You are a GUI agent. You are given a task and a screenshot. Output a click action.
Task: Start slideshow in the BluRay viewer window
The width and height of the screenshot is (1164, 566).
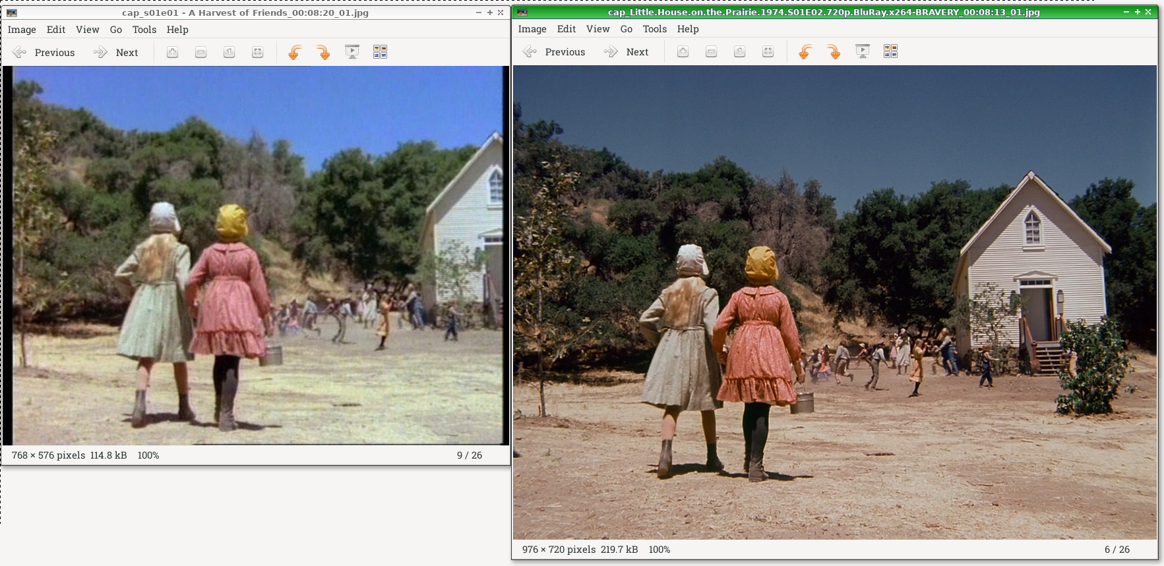(x=863, y=51)
